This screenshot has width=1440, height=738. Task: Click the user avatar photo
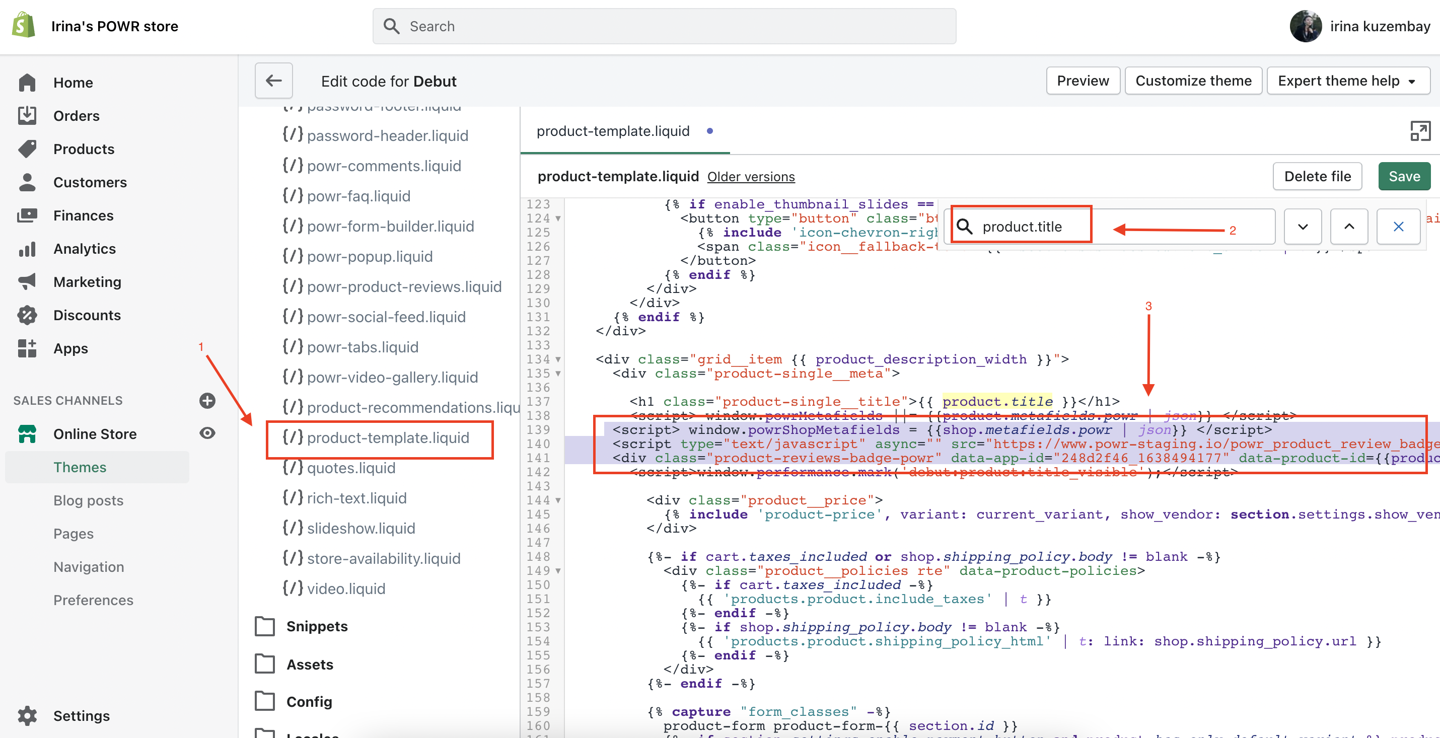(x=1306, y=26)
